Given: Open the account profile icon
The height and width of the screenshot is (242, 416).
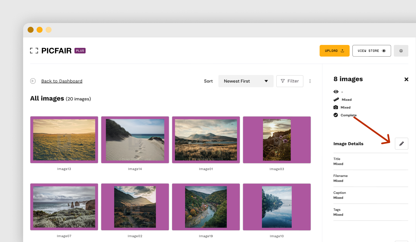Looking at the screenshot, I should coord(401,51).
